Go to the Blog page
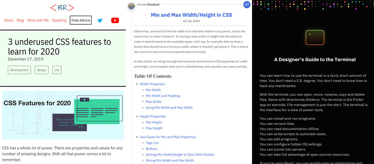Screen dimensions: 374x164 point(20,20)
